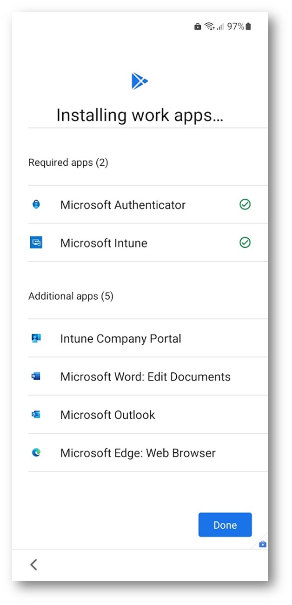292x605 pixels.
Task: Tap the Done button
Action: 225,525
